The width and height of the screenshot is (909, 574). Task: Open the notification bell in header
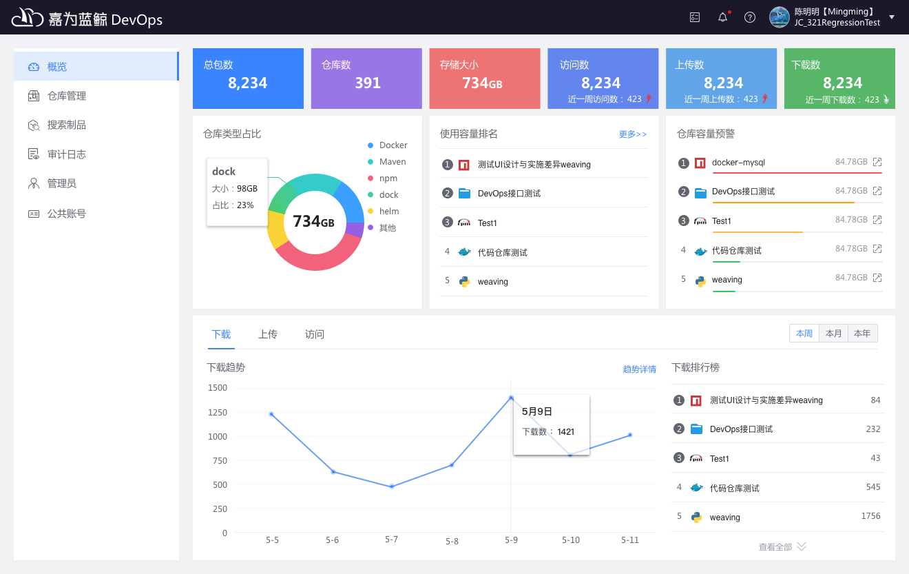[722, 17]
